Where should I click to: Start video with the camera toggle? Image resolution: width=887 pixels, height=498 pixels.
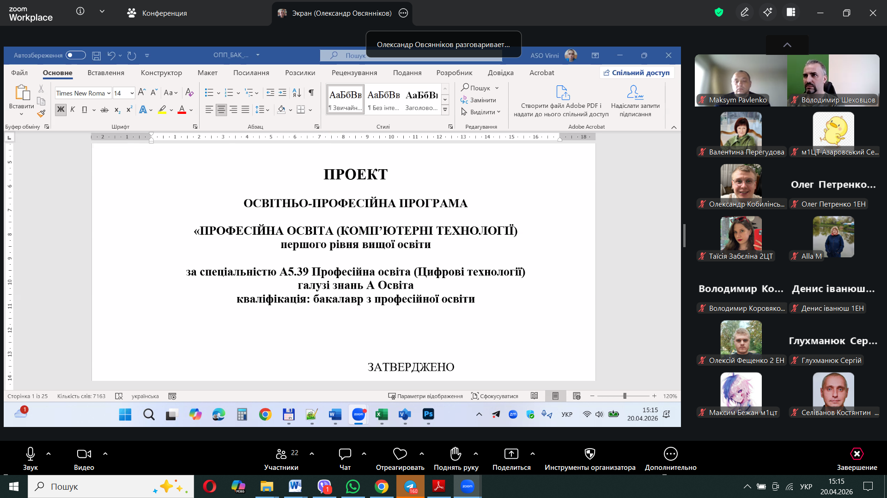click(x=84, y=454)
